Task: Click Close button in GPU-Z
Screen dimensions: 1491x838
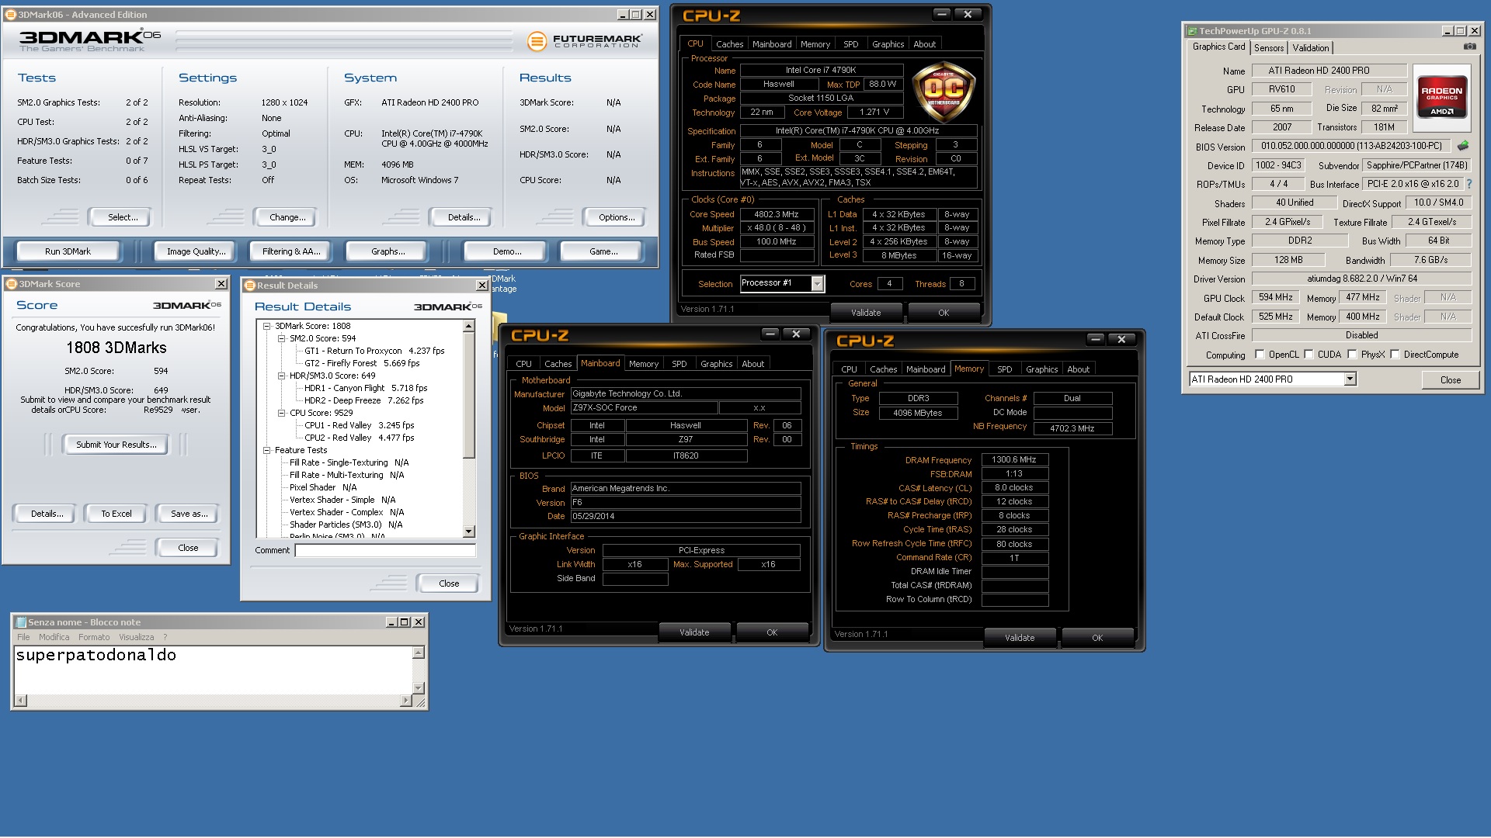Action: (x=1451, y=380)
